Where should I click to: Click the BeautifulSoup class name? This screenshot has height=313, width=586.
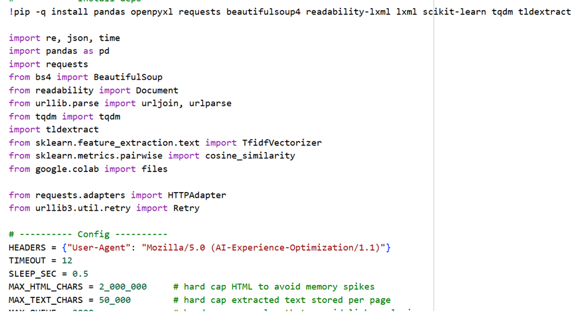128,77
